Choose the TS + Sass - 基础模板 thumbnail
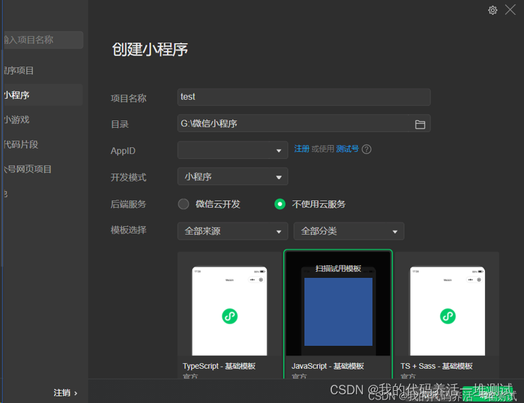The image size is (524, 403). coord(447,312)
